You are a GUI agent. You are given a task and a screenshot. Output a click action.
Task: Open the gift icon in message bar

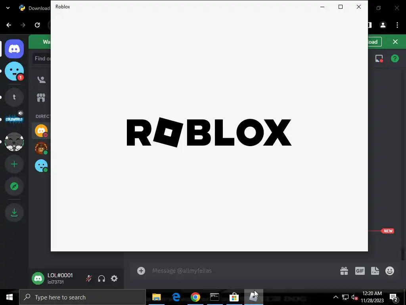pyautogui.click(x=344, y=271)
